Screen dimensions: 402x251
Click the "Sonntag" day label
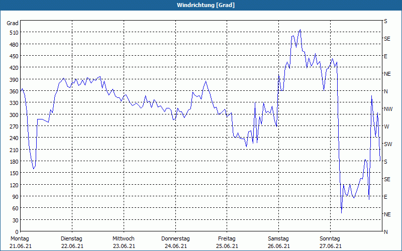coord(330,238)
